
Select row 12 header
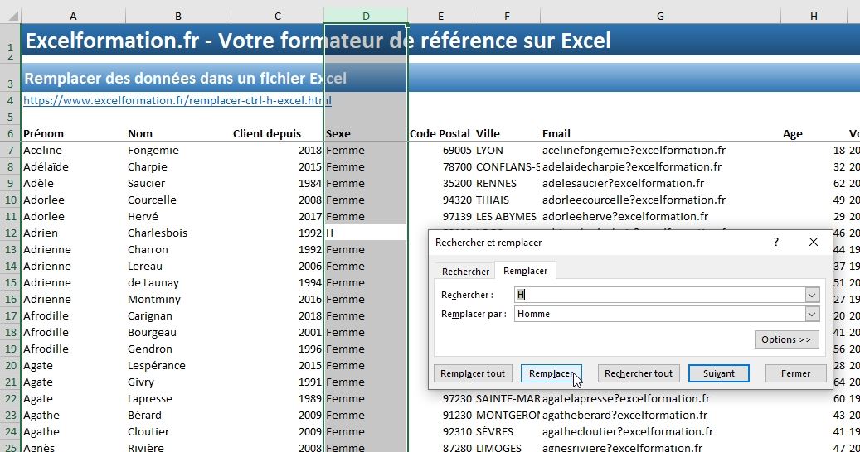(x=11, y=233)
